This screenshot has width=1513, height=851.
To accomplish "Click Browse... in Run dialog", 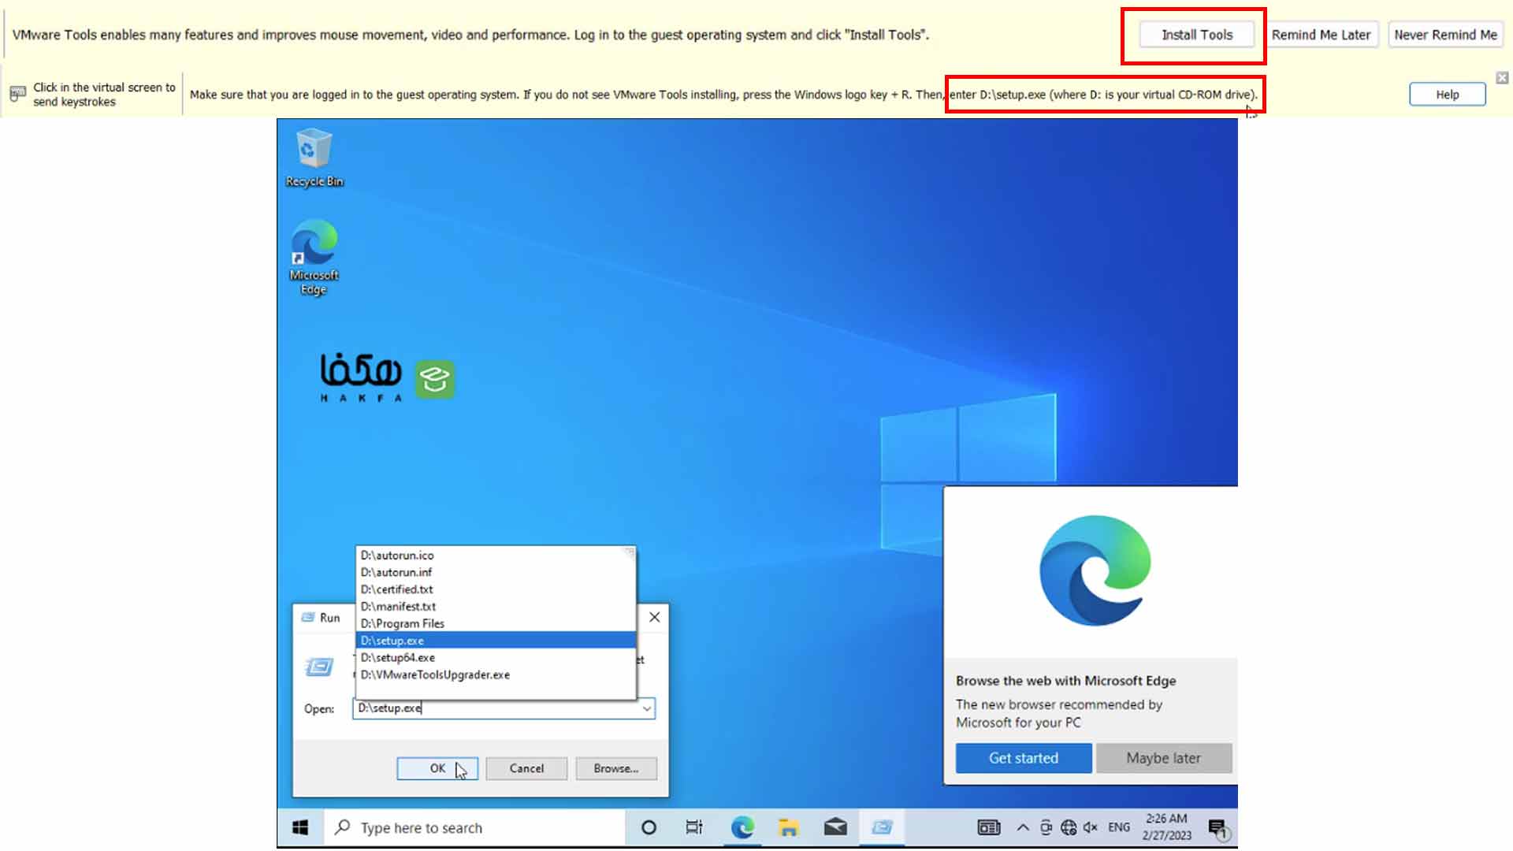I will [x=616, y=768].
